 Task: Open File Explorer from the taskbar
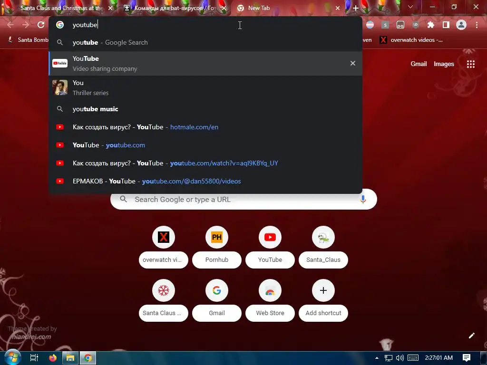tap(70, 358)
